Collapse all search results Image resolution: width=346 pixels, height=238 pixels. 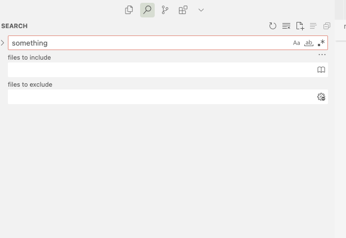[x=327, y=26]
